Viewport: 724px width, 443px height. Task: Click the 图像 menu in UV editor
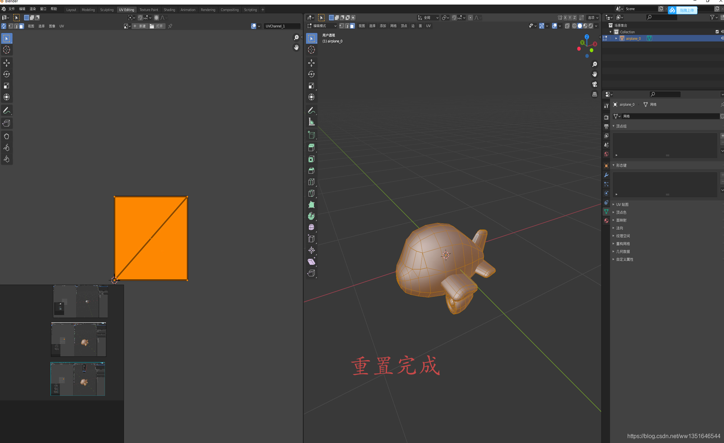point(50,26)
